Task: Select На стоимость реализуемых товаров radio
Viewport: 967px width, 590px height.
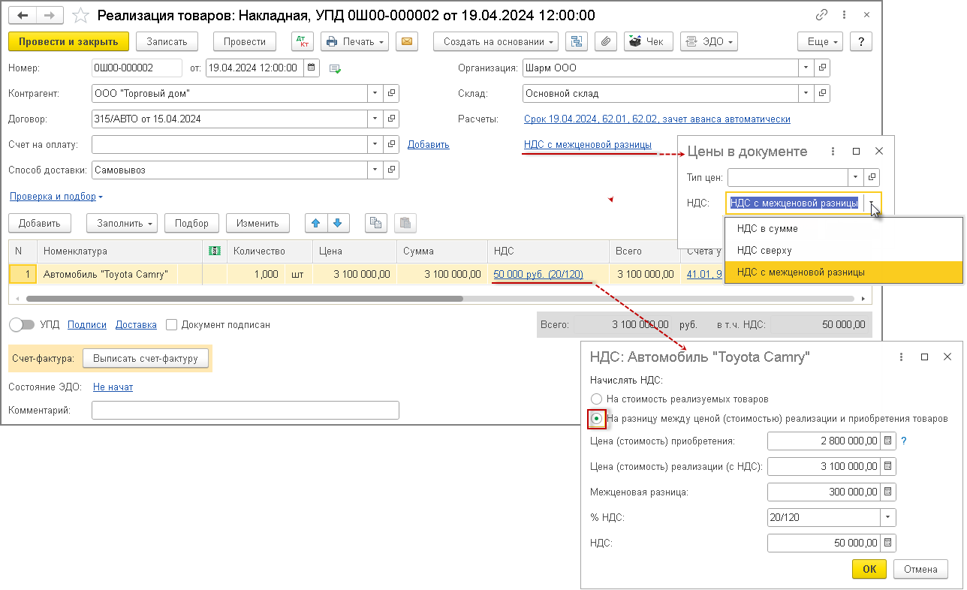Action: click(596, 399)
